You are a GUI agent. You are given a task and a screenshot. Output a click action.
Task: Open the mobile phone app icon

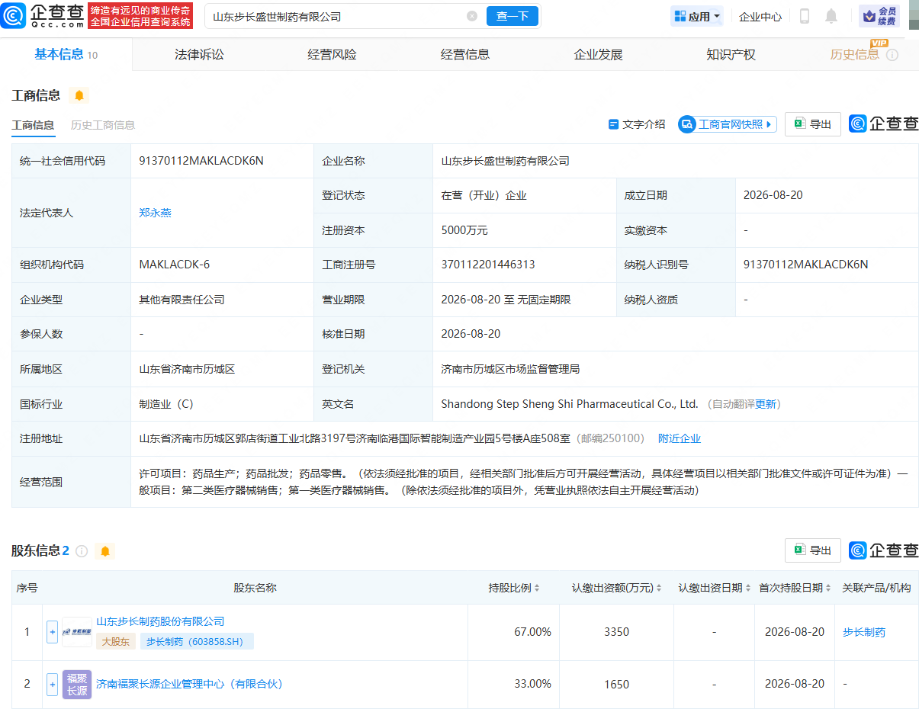[804, 16]
